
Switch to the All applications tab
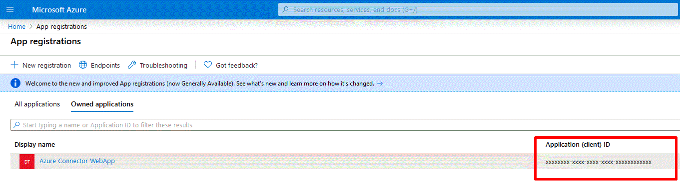[37, 104]
